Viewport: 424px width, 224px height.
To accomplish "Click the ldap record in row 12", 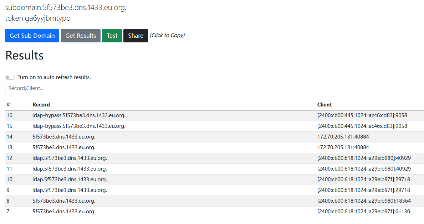I will click(70, 158).
